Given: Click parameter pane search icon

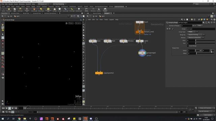Looking at the screenshot, I should tap(209, 23).
